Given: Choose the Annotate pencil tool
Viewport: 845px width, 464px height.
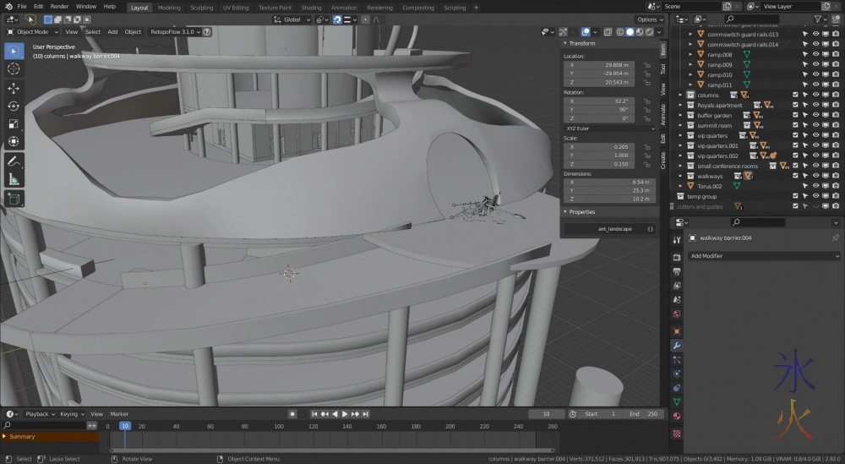Looking at the screenshot, I should coord(14,161).
